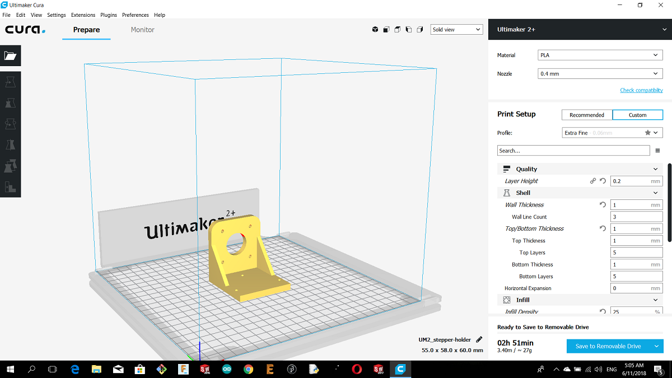Open Arduino IDE from the taskbar
The width and height of the screenshot is (672, 378).
pyautogui.click(x=226, y=369)
